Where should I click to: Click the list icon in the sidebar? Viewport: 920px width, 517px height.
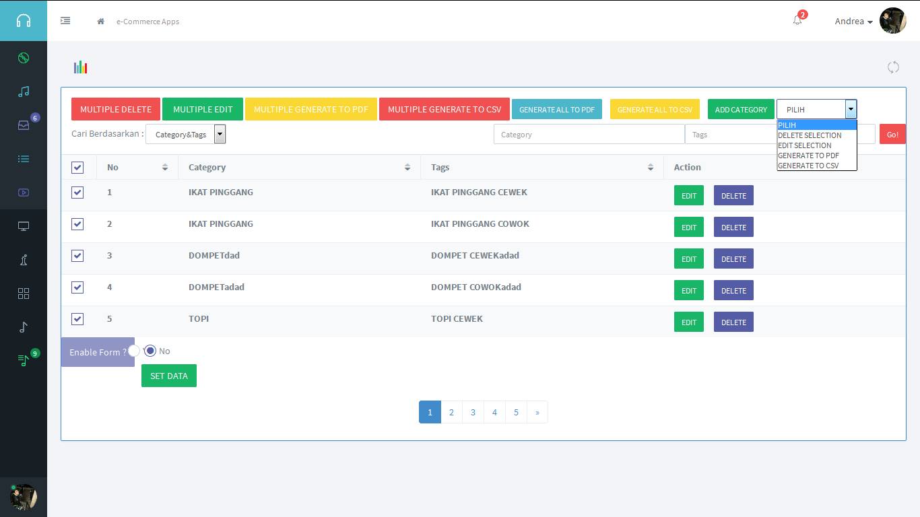coord(24,159)
